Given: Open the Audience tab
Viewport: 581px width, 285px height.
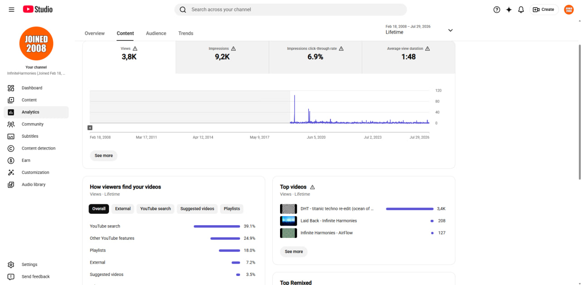Looking at the screenshot, I should point(156,34).
